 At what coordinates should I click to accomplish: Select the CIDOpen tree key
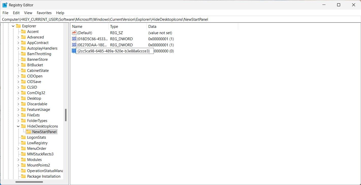(35, 76)
